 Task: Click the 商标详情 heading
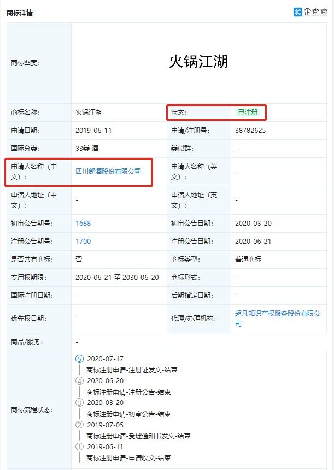tap(20, 13)
